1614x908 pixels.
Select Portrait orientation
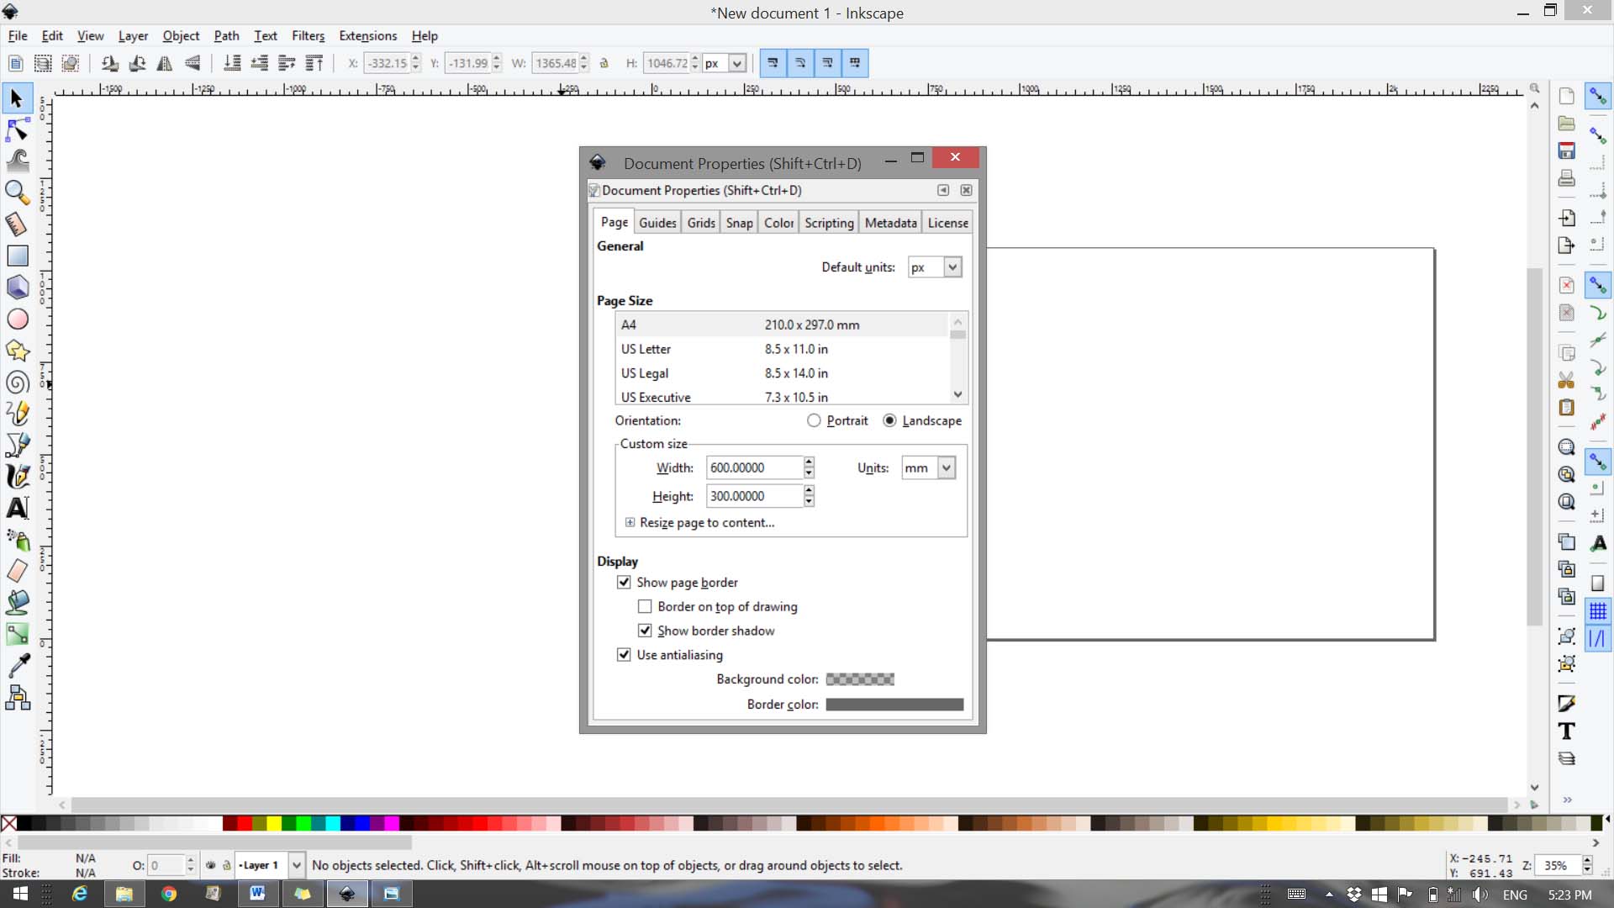(836, 420)
